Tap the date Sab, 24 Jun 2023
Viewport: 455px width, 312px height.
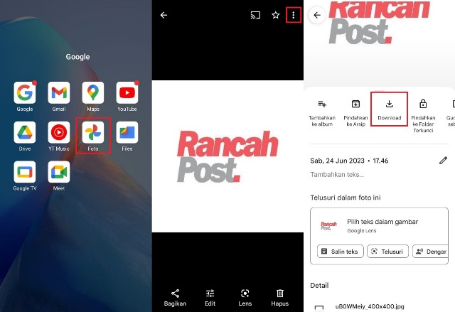pyautogui.click(x=337, y=161)
